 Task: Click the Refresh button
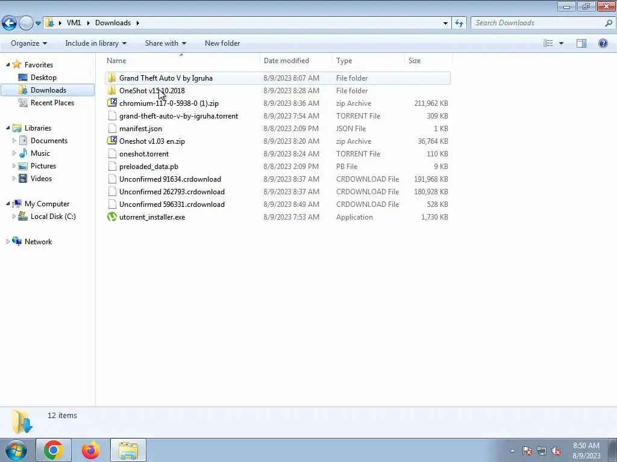(459, 23)
